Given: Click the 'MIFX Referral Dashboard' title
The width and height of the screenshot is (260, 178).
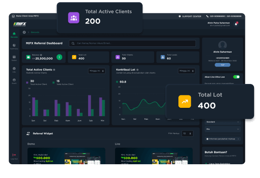Looking at the screenshot, I should coord(44,43).
